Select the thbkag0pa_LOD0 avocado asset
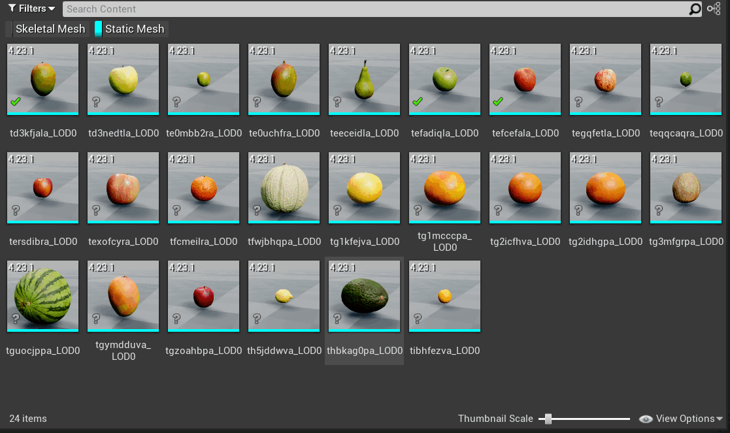Image resolution: width=730 pixels, height=433 pixels. pos(364,297)
